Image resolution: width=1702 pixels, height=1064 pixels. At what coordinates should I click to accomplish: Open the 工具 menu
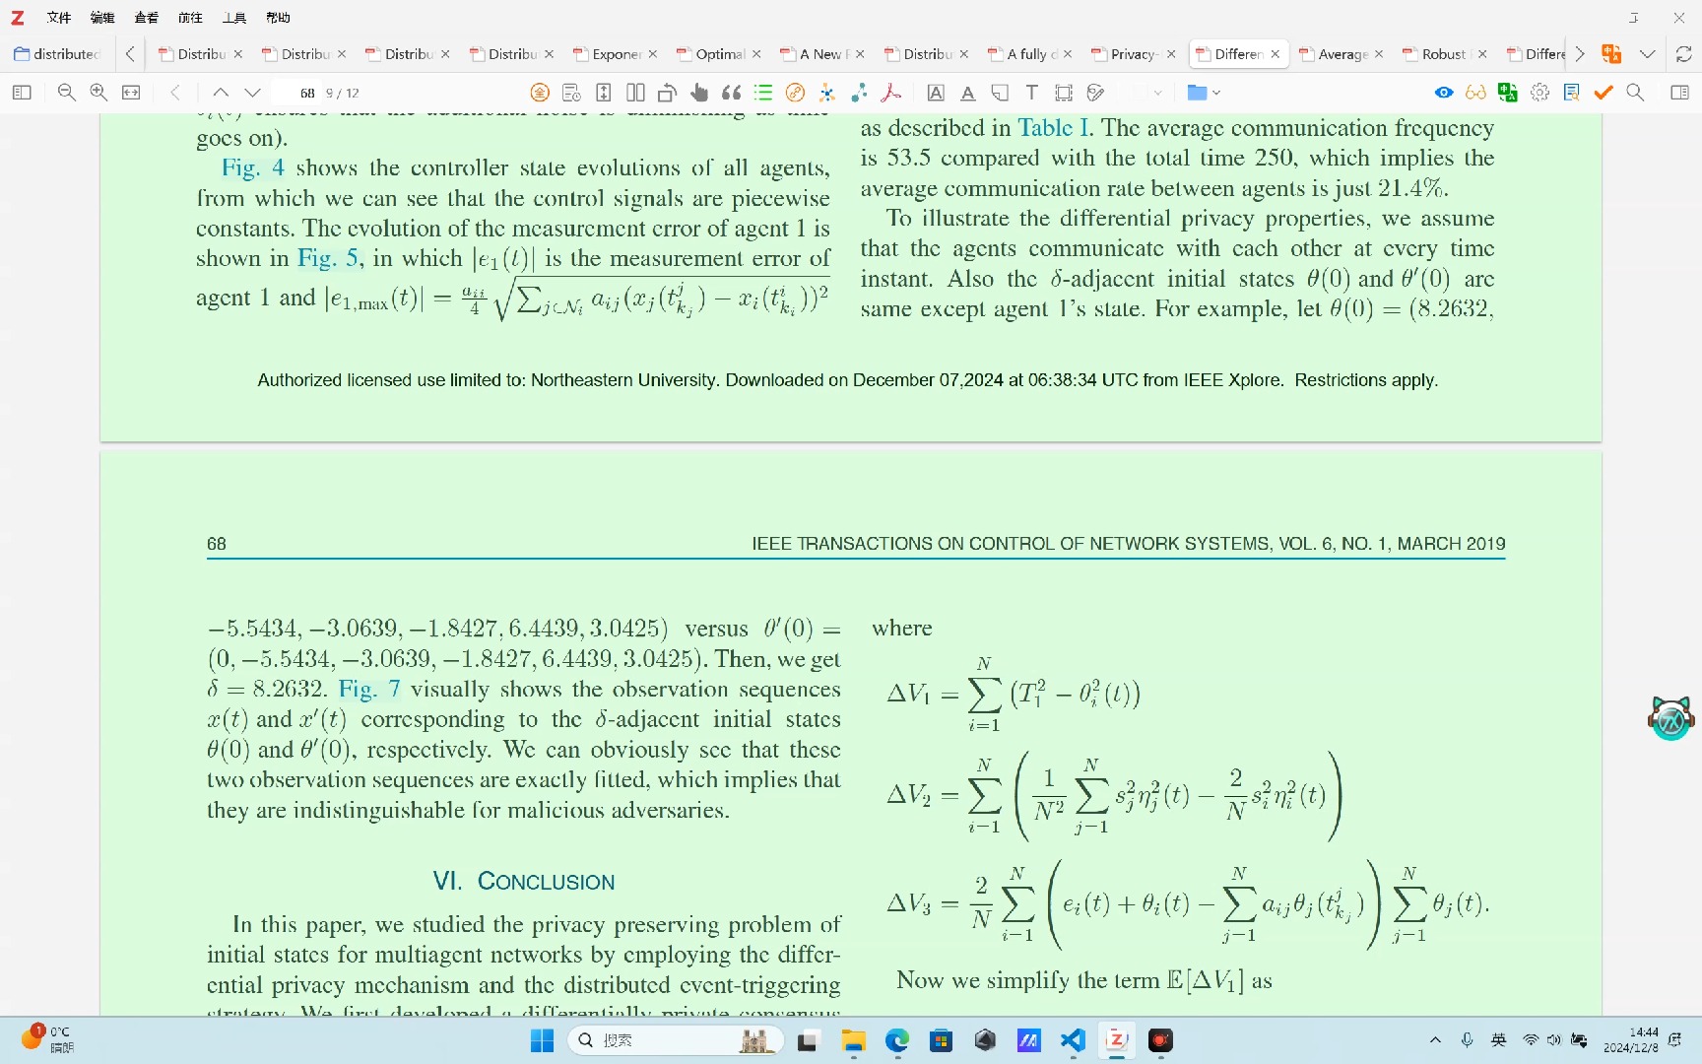(232, 17)
